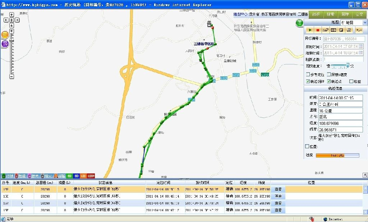The image size is (368, 222).
Task: Click the 查看 button in fourth row
Action: coord(278,210)
